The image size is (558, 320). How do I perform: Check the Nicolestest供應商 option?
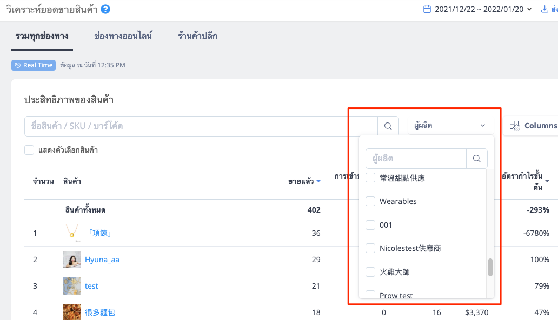click(x=370, y=248)
